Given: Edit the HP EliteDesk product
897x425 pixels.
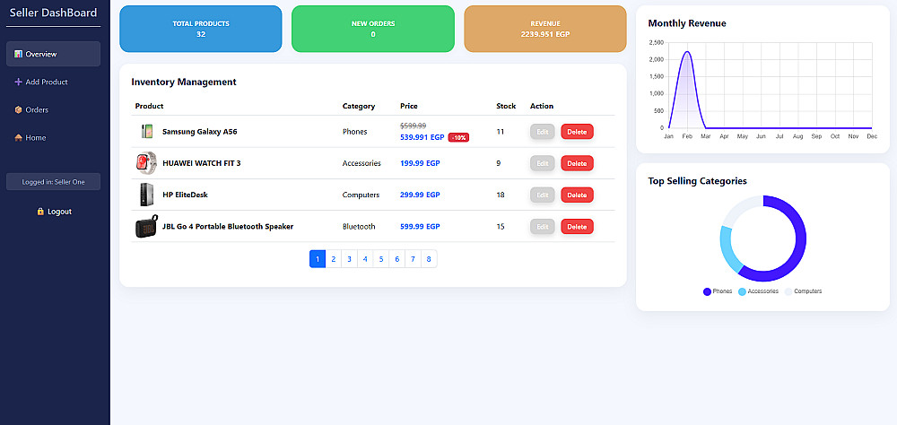Looking at the screenshot, I should click(x=543, y=195).
